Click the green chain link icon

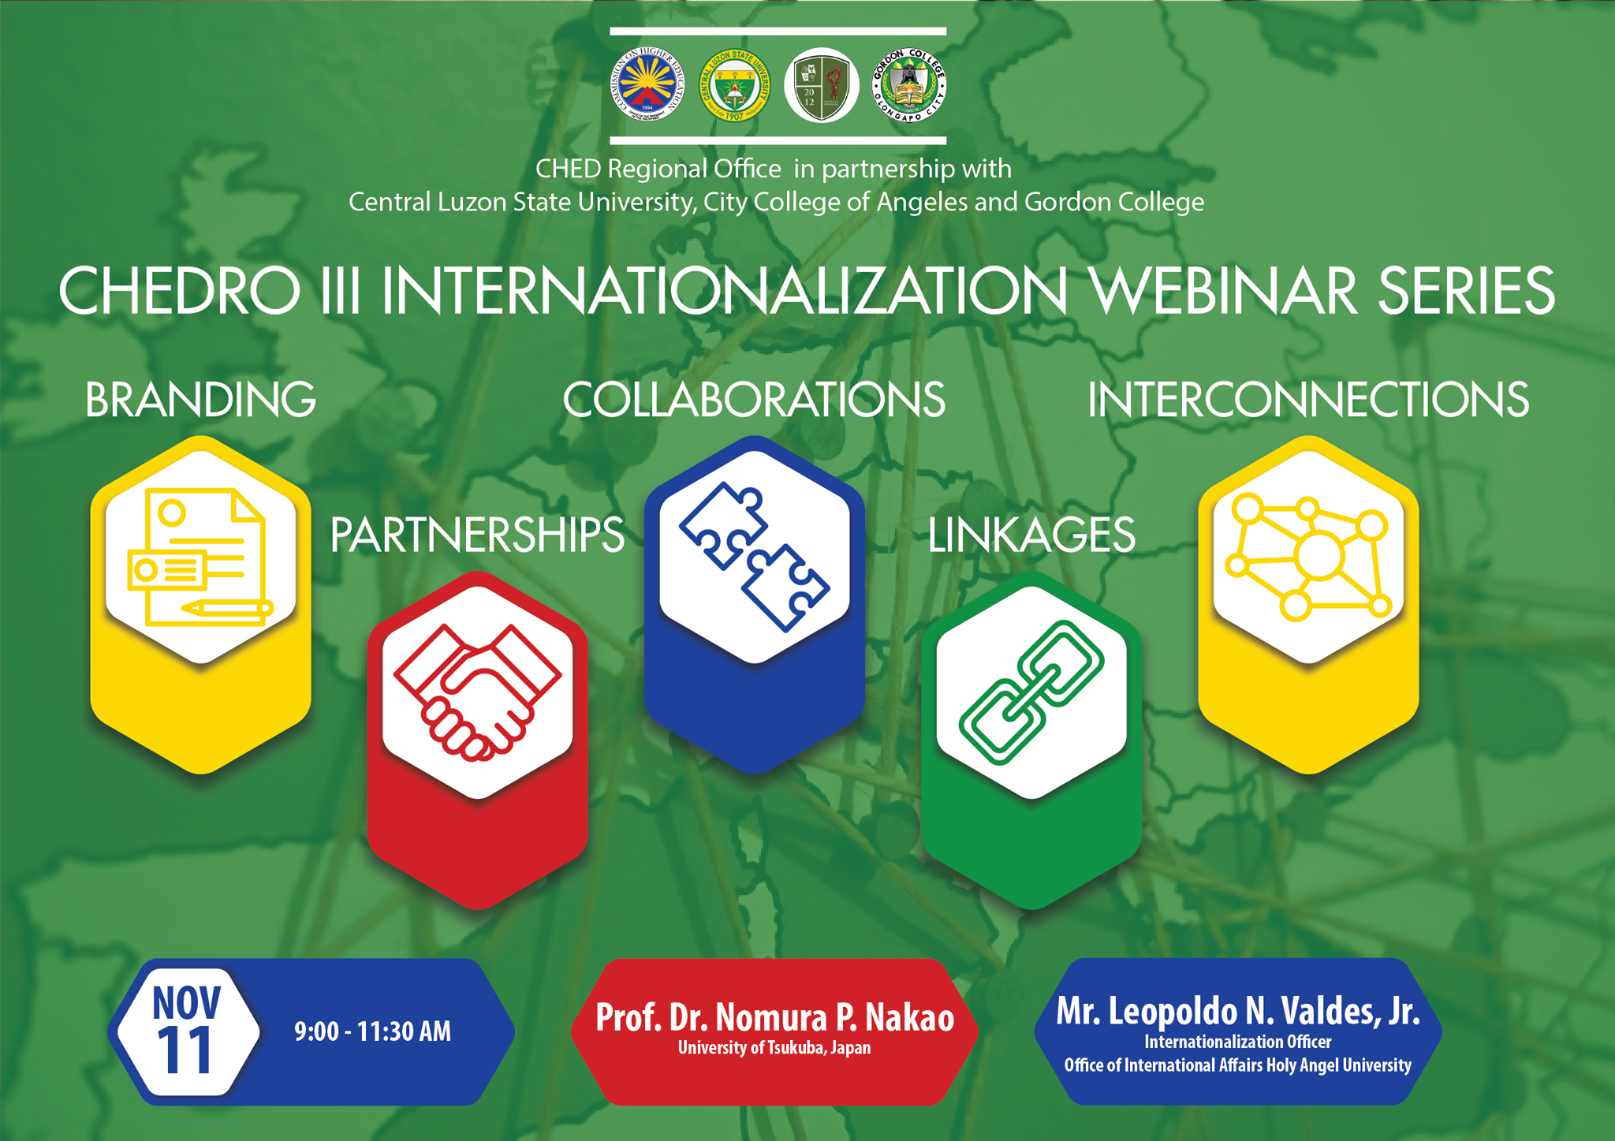point(1031,692)
